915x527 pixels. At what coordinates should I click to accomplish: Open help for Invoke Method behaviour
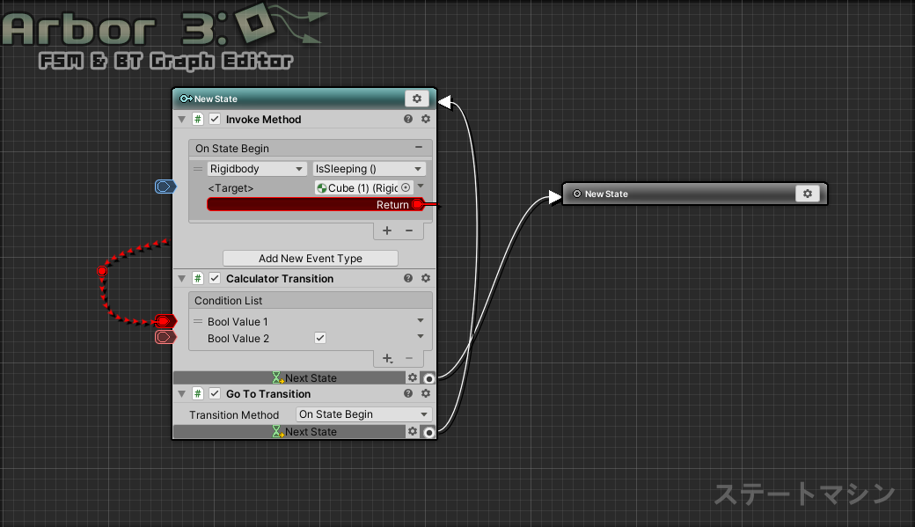(x=408, y=120)
